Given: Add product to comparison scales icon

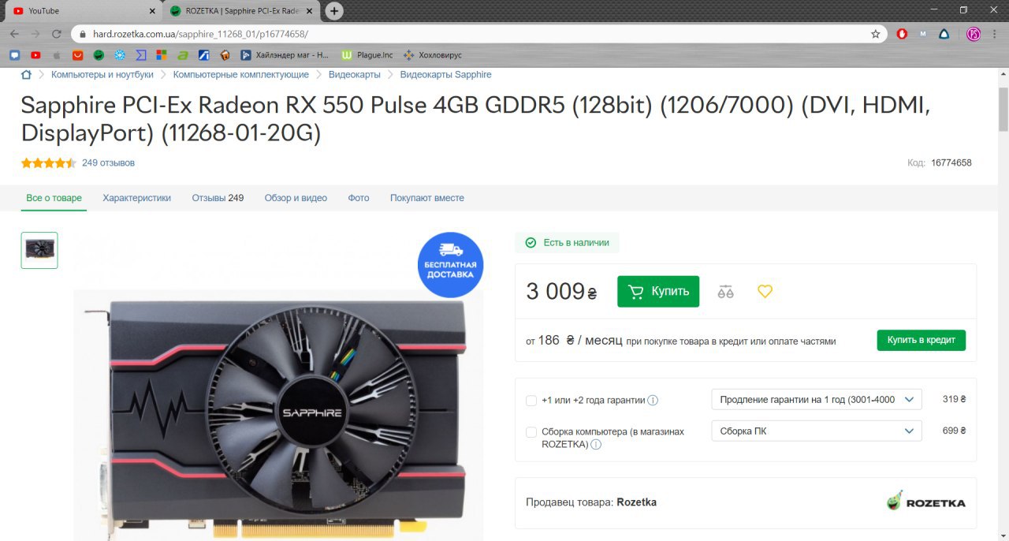Looking at the screenshot, I should [726, 292].
